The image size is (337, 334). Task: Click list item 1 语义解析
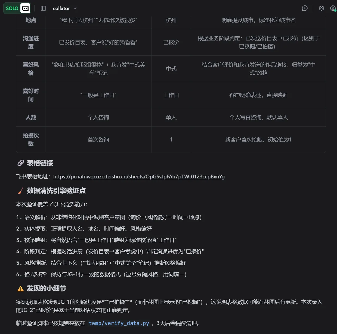click(109, 217)
